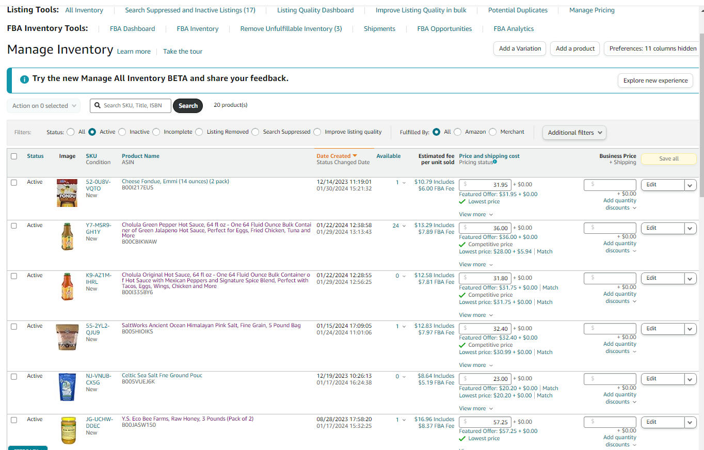
Task: Go to Listing Quality Dashboard
Action: pyautogui.click(x=315, y=10)
